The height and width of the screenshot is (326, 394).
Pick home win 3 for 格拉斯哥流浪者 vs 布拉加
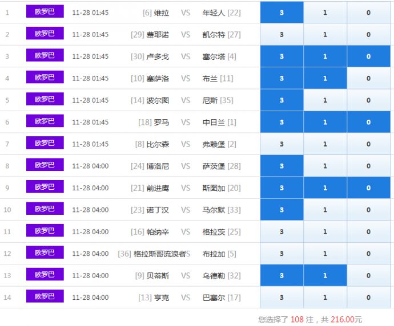(x=282, y=254)
